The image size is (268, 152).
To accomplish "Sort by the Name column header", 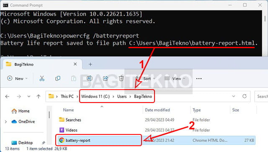I will pyautogui.click(x=68, y=110).
